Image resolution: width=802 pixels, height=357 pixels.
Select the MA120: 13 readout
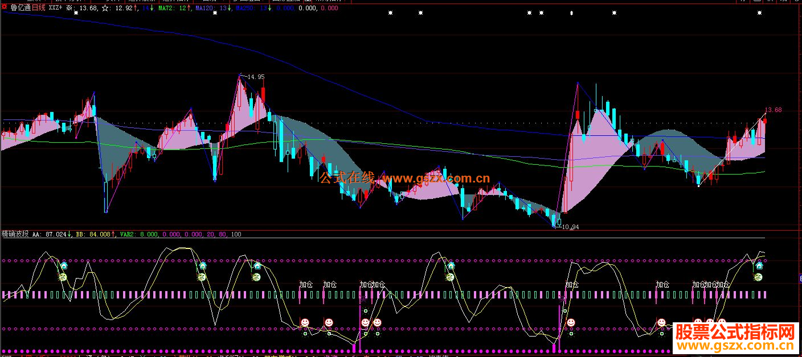click(x=211, y=8)
